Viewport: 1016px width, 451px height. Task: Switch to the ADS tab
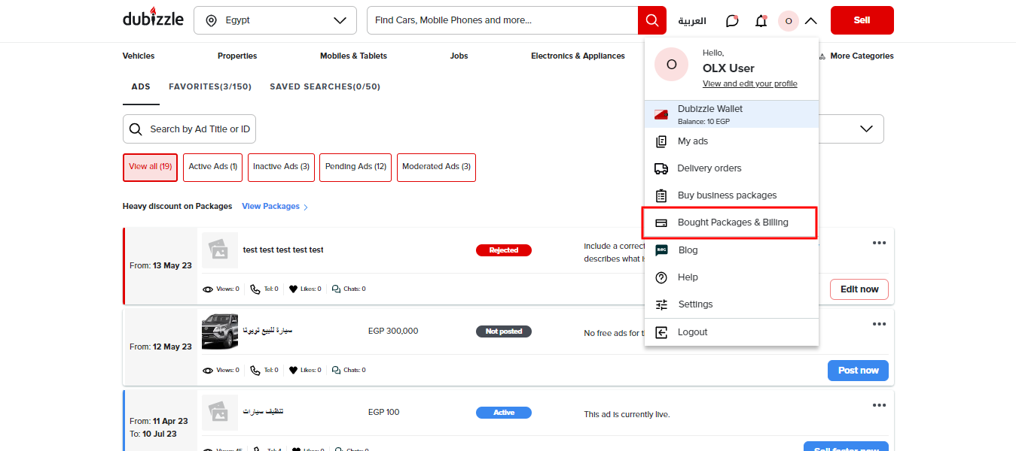(x=141, y=86)
